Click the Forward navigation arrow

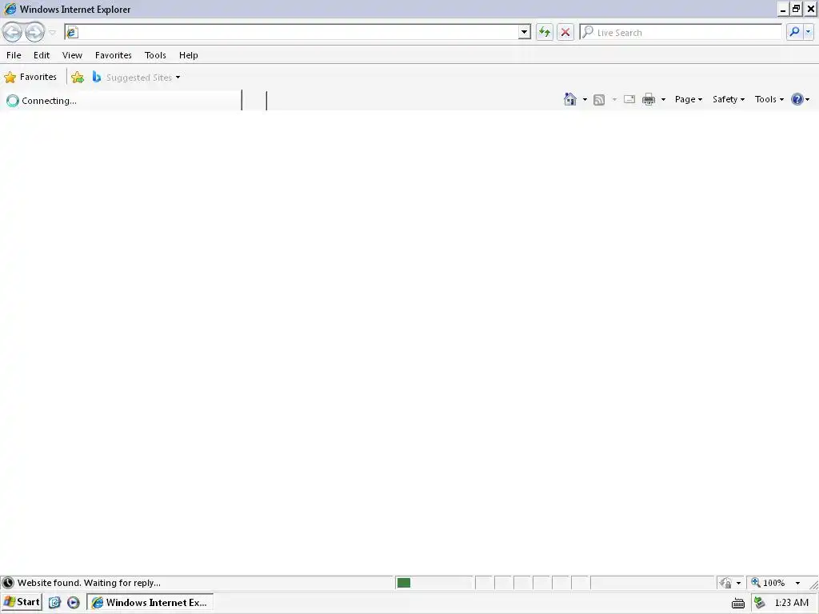(x=34, y=32)
